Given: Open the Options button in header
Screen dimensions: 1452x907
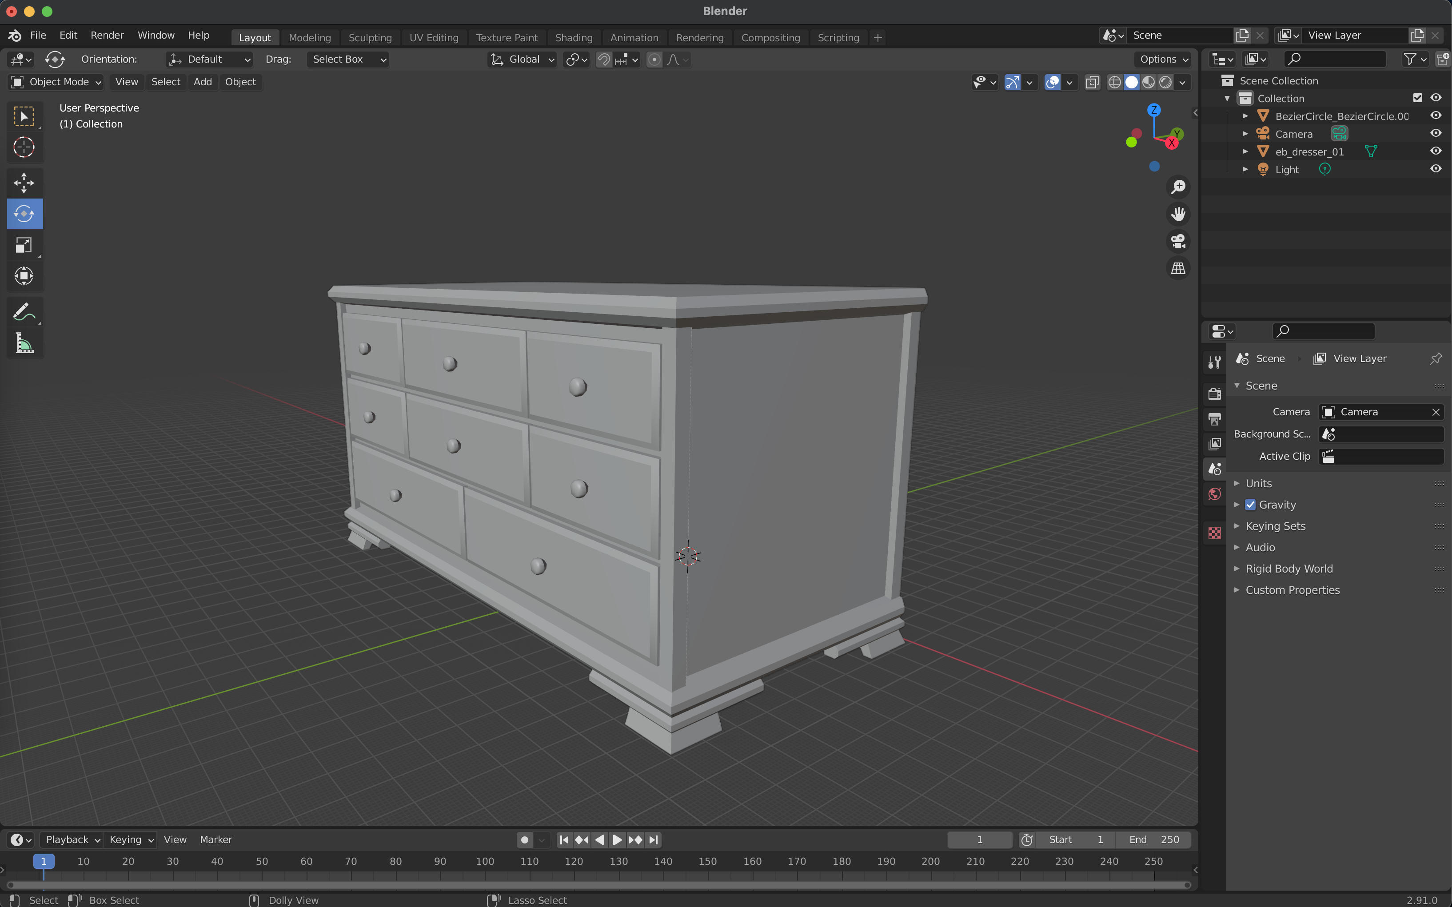Looking at the screenshot, I should point(1163,60).
